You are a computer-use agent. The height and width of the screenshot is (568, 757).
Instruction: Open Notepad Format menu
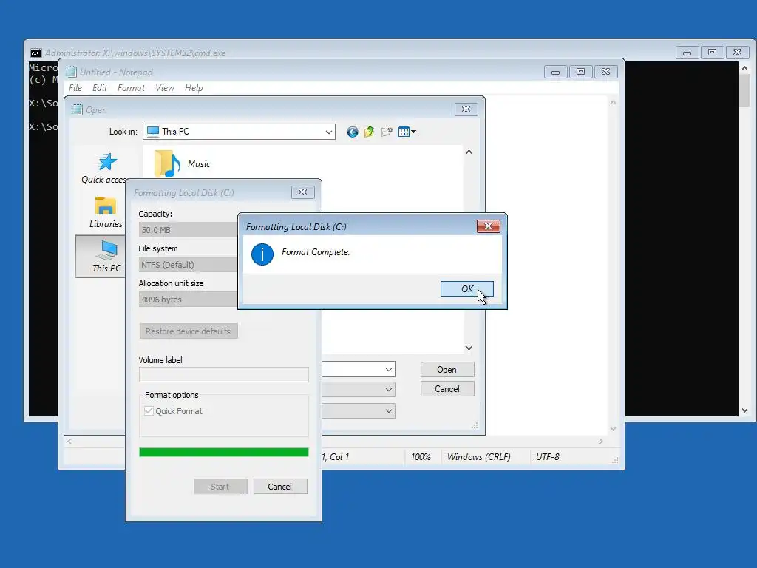click(132, 88)
